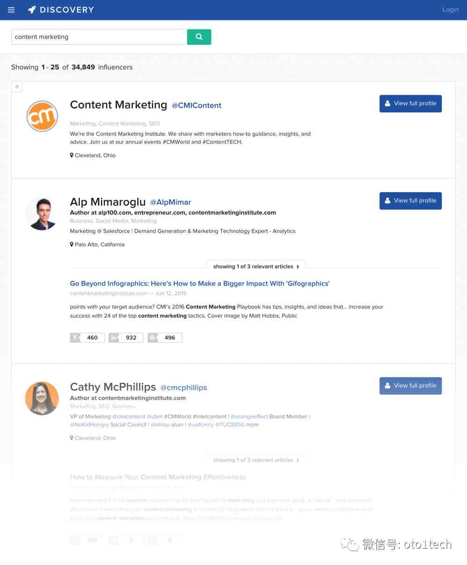This screenshot has height=565, width=467.
Task: Click the Palo Alto location pin icon
Action: (71, 244)
